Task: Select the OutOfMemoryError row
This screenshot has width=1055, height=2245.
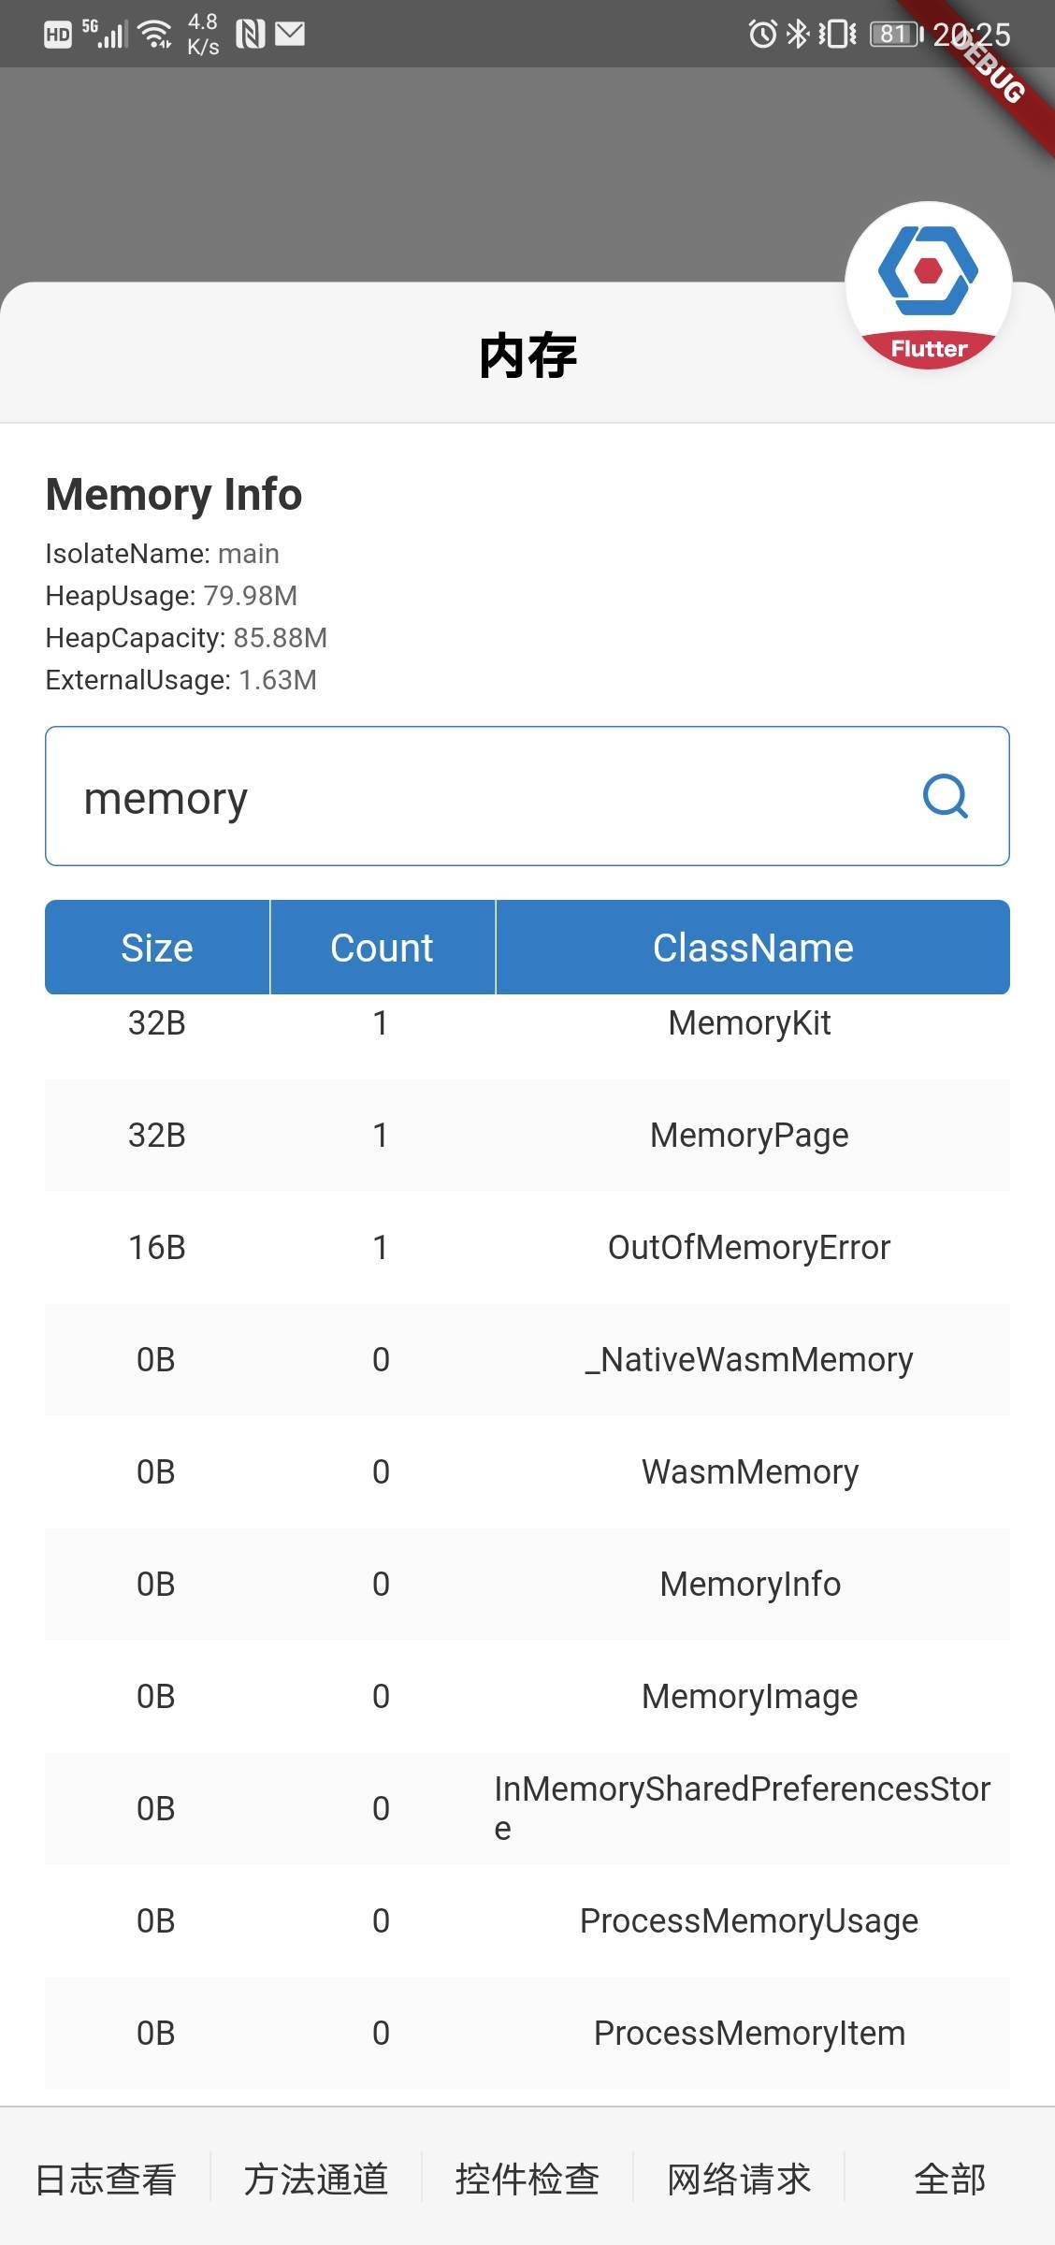Action: (527, 1248)
